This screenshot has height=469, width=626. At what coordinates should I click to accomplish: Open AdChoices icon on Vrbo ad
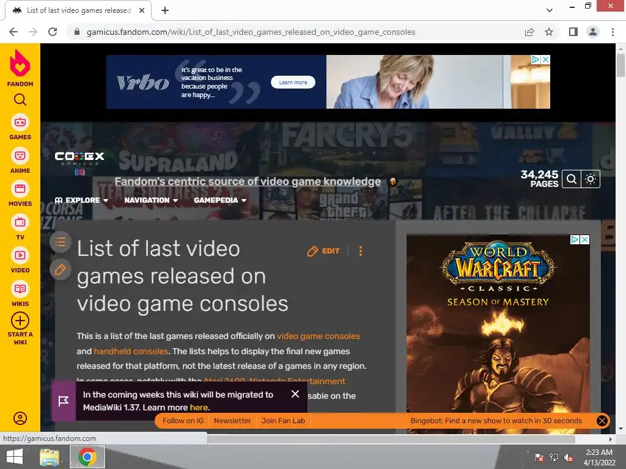click(536, 59)
